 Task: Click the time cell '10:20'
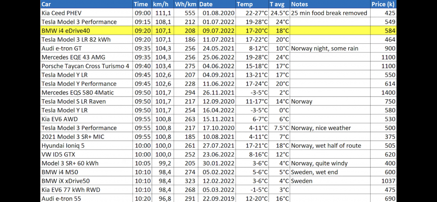click(143, 199)
